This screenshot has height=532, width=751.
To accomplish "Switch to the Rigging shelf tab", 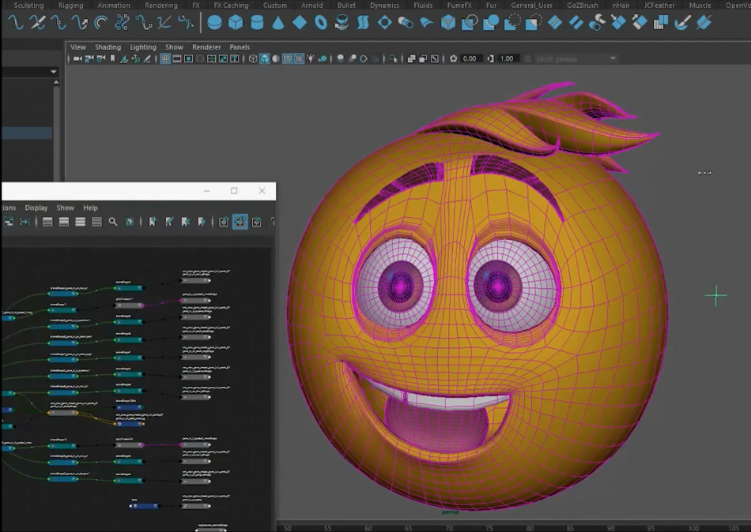I will 71,6.
